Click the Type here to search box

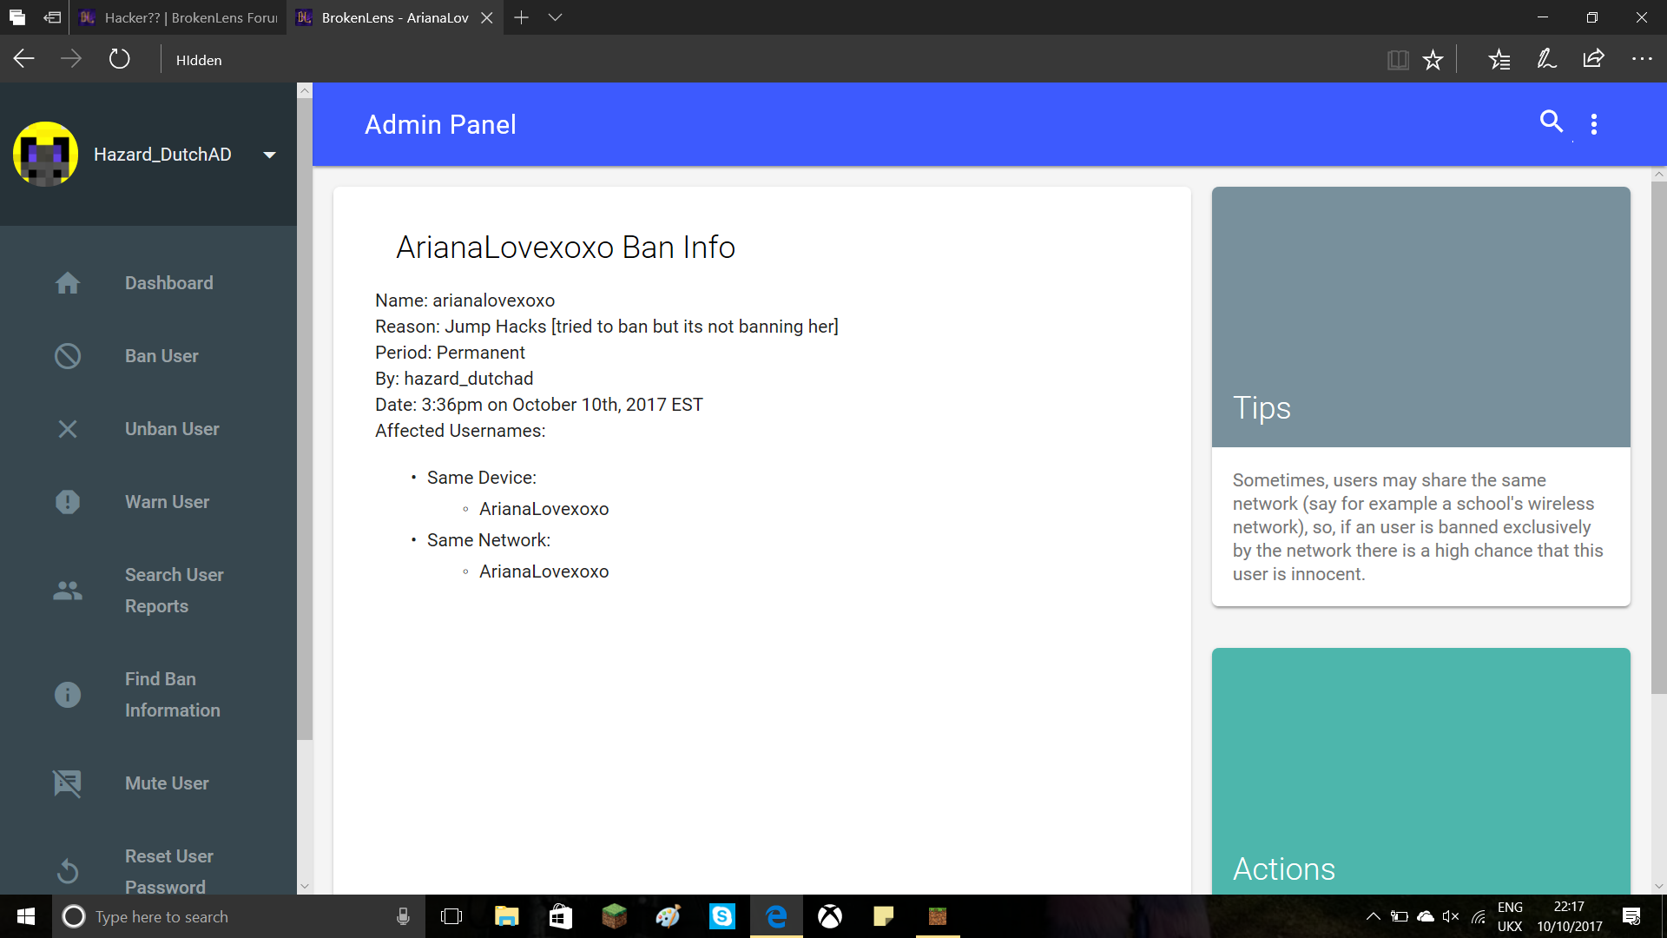point(239,916)
